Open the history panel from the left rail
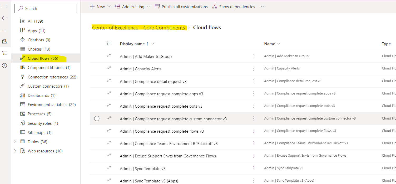This screenshot has height=184, width=396. coord(4,66)
